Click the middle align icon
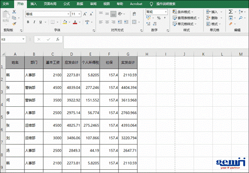 pyautogui.click(x=107, y=14)
